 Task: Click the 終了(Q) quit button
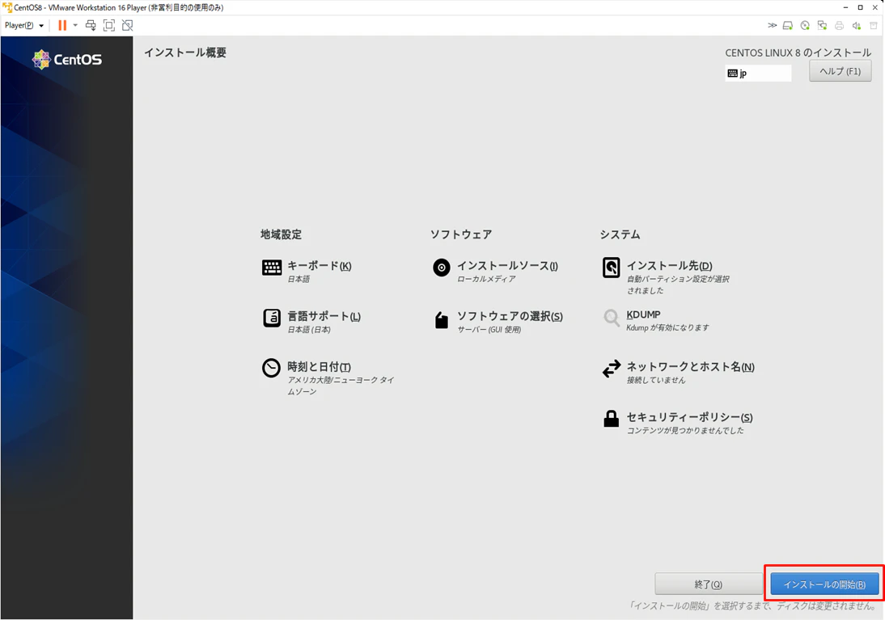pyautogui.click(x=708, y=584)
